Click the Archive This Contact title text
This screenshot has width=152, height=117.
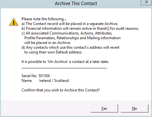(x=76, y=3)
